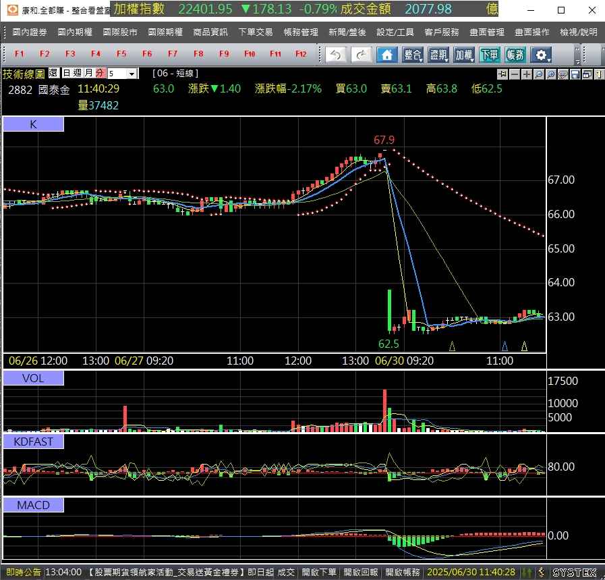Click 成交 in the status bar
Viewport: 605px width, 580px height.
tap(286, 573)
